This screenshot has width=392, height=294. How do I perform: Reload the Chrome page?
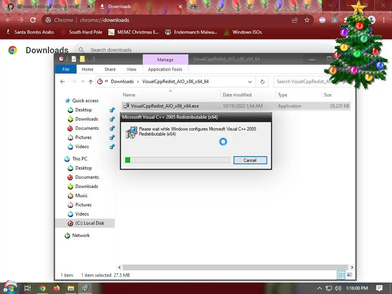tap(33, 20)
